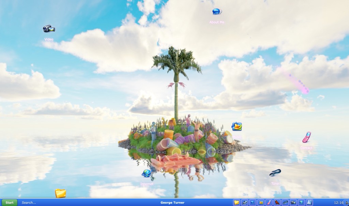Screen dimensions: 349x206
Task: Open the yellow folder on the desktop
Action: pos(60,193)
